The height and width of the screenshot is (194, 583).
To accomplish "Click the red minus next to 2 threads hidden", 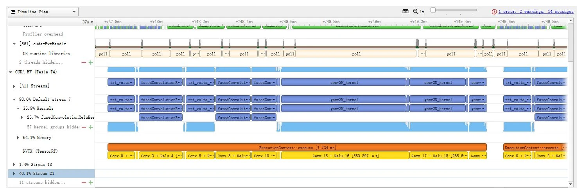I will (x=83, y=62).
